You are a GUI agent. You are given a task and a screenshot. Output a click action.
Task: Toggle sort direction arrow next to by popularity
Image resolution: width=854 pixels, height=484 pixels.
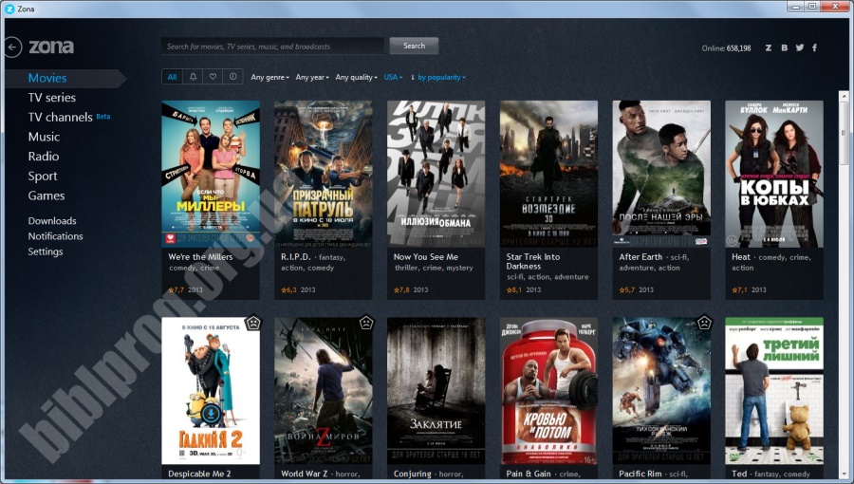413,77
